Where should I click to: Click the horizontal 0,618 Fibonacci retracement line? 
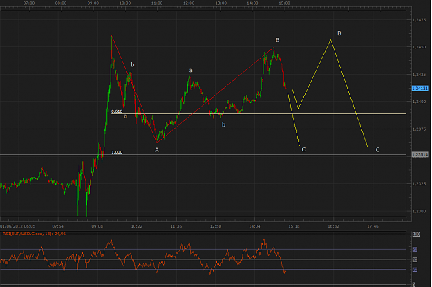pos(259,113)
